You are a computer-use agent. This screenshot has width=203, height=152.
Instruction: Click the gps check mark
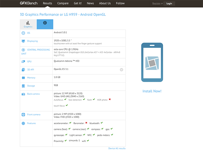112,129
